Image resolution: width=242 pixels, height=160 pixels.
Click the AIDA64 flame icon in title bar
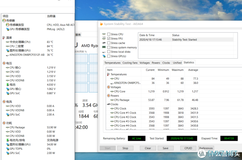click(x=101, y=24)
